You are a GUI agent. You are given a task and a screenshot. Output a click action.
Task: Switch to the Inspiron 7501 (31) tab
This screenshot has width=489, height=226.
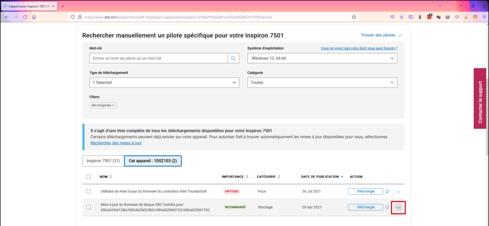(103, 161)
